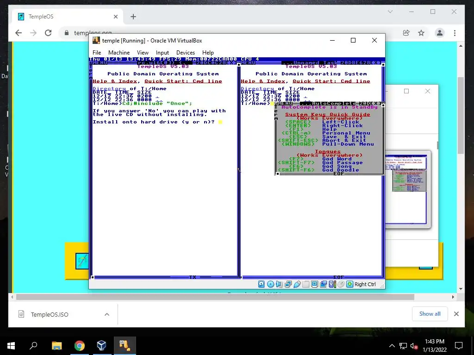This screenshot has height=355, width=474.
Task: Open Help & Index link in left terminal
Action: point(115,81)
